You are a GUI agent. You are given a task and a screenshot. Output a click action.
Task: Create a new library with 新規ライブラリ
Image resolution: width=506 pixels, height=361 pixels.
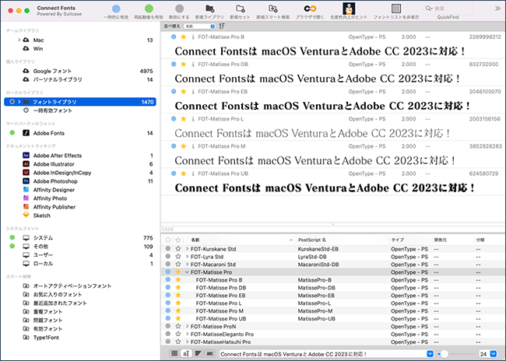click(x=209, y=9)
